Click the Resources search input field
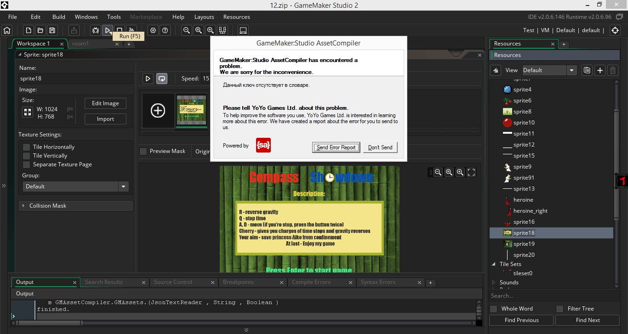This screenshot has height=334, width=628. 554,296
